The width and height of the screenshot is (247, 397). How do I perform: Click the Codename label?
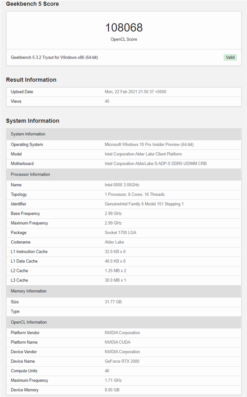point(21,242)
